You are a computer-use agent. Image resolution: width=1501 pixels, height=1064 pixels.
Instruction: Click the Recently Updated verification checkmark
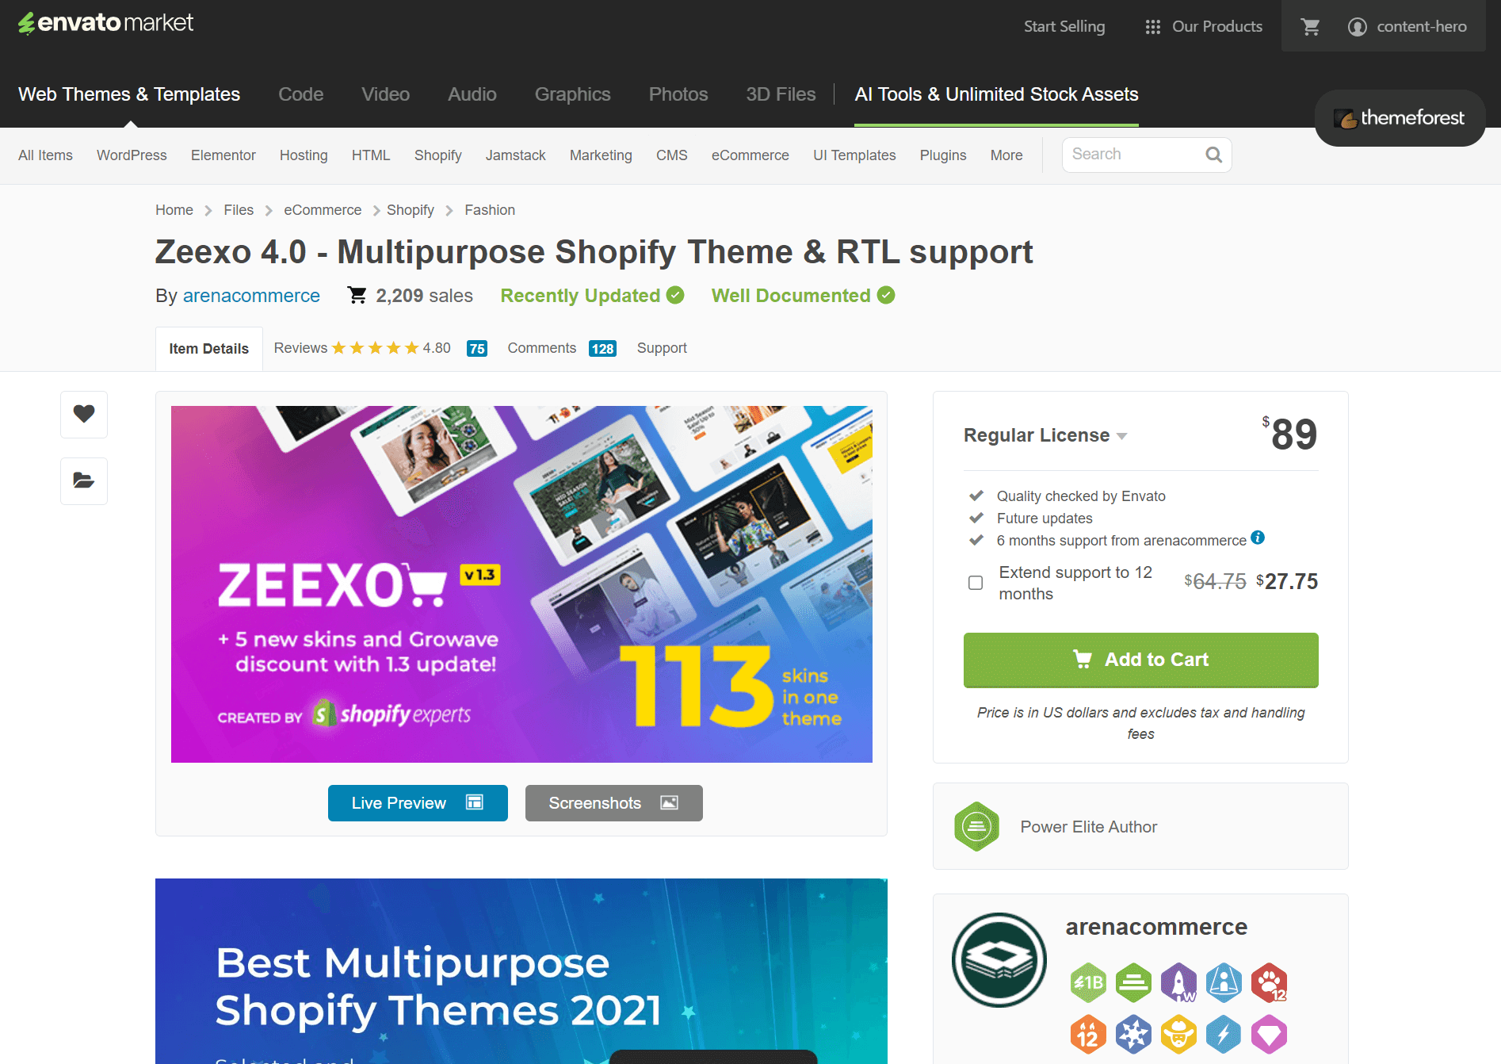tap(675, 295)
